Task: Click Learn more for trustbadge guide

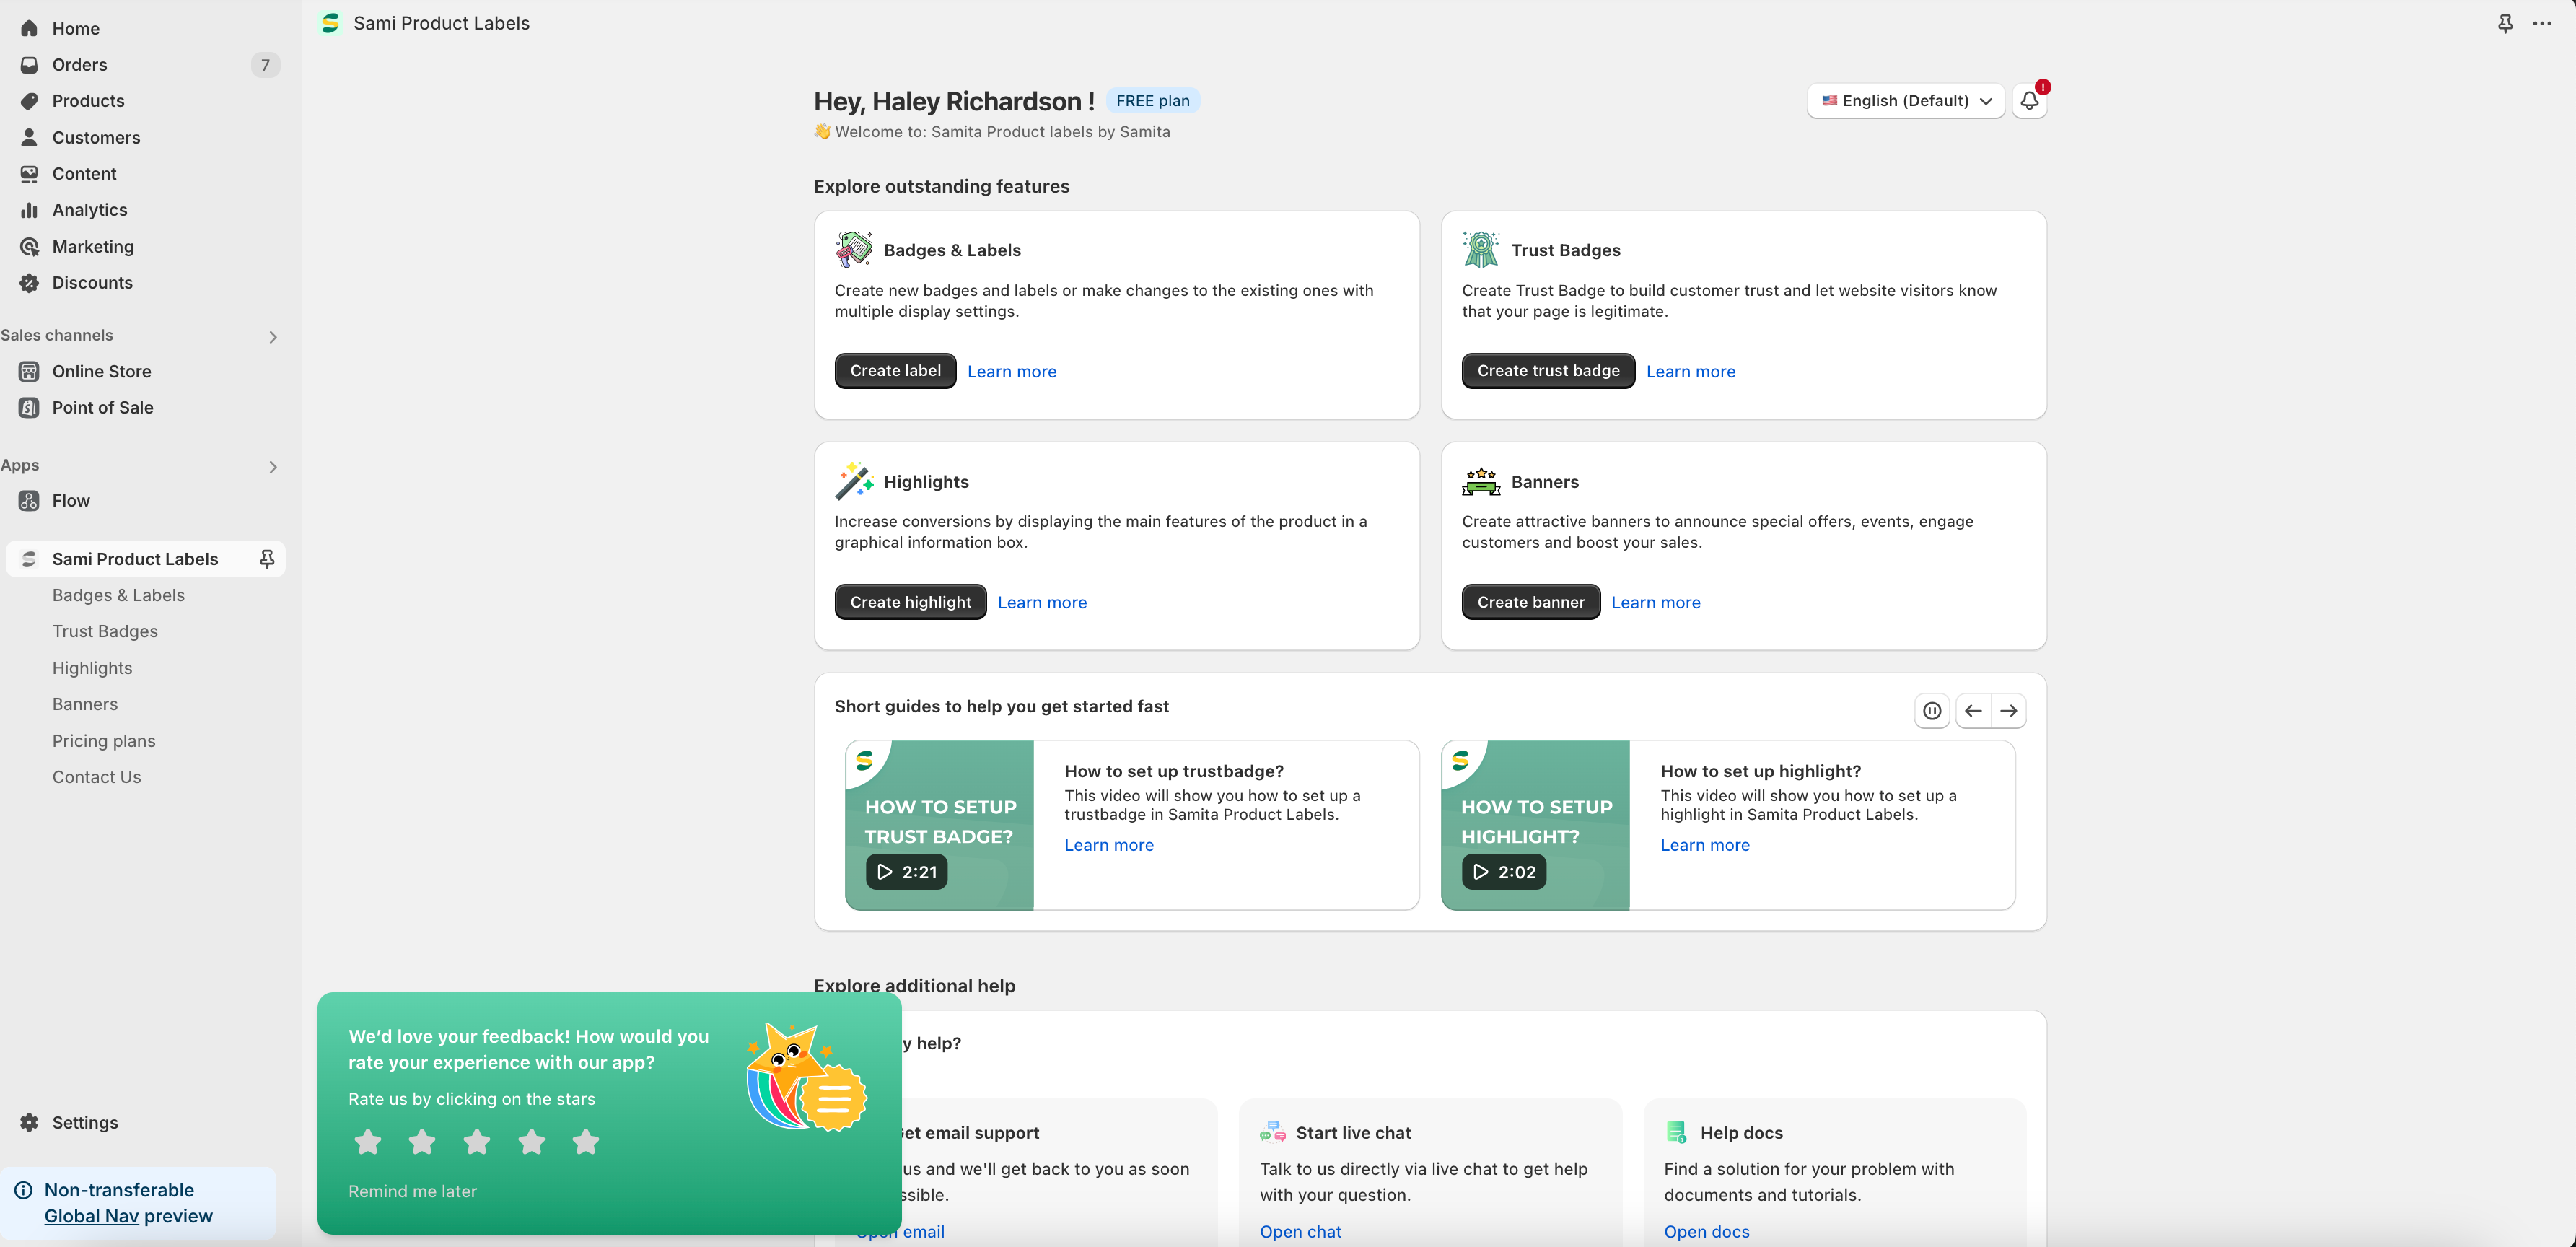Action: click(x=1109, y=845)
